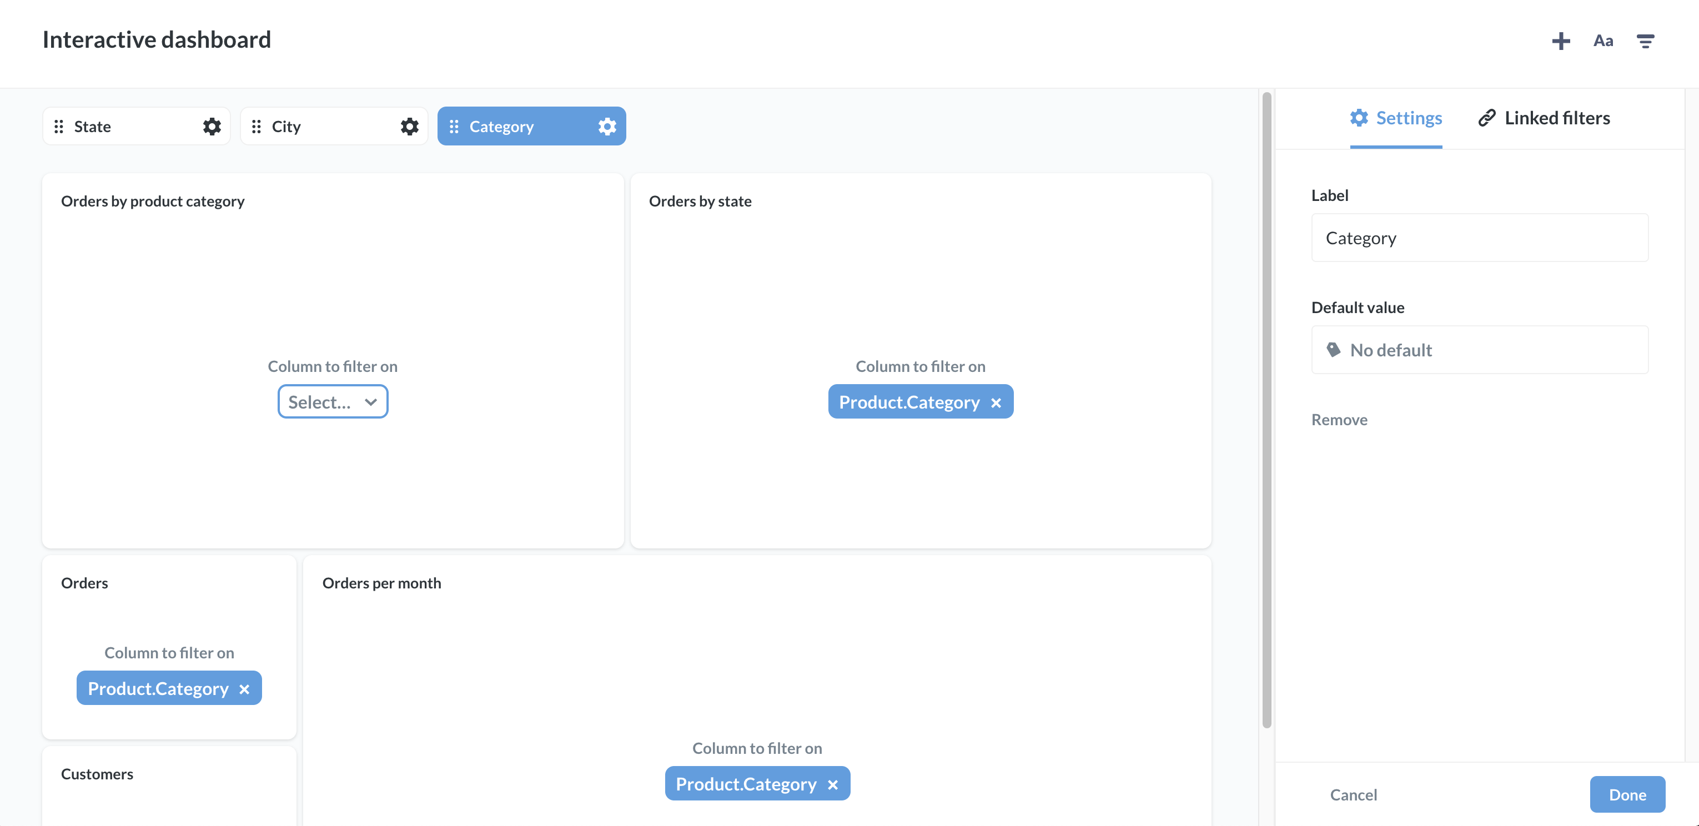This screenshot has width=1699, height=826.
Task: Switch to the Linked filters tab
Action: [1544, 118]
